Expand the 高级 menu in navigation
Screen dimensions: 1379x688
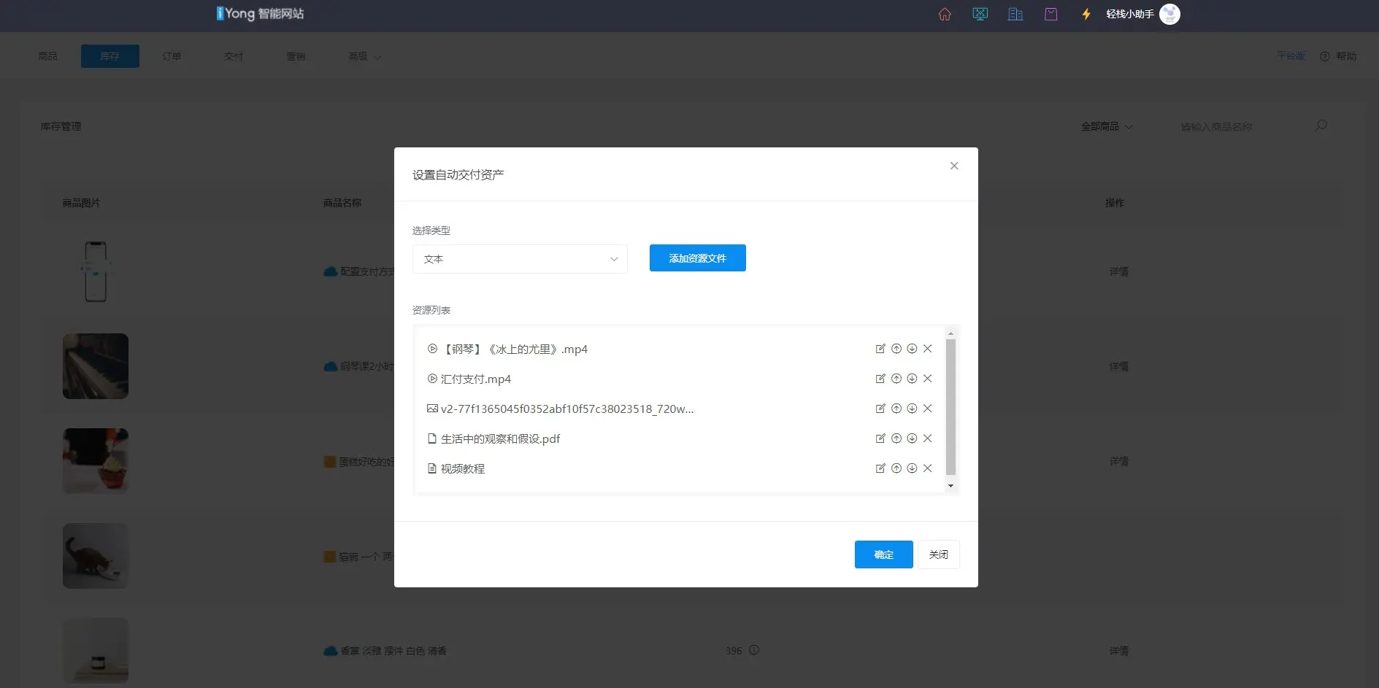click(x=364, y=56)
